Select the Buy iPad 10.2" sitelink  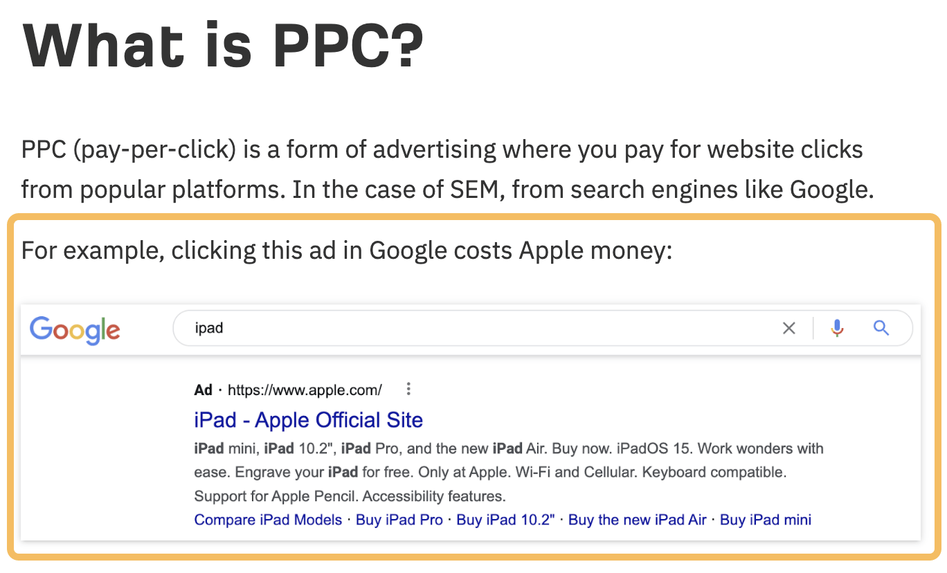[x=505, y=520]
